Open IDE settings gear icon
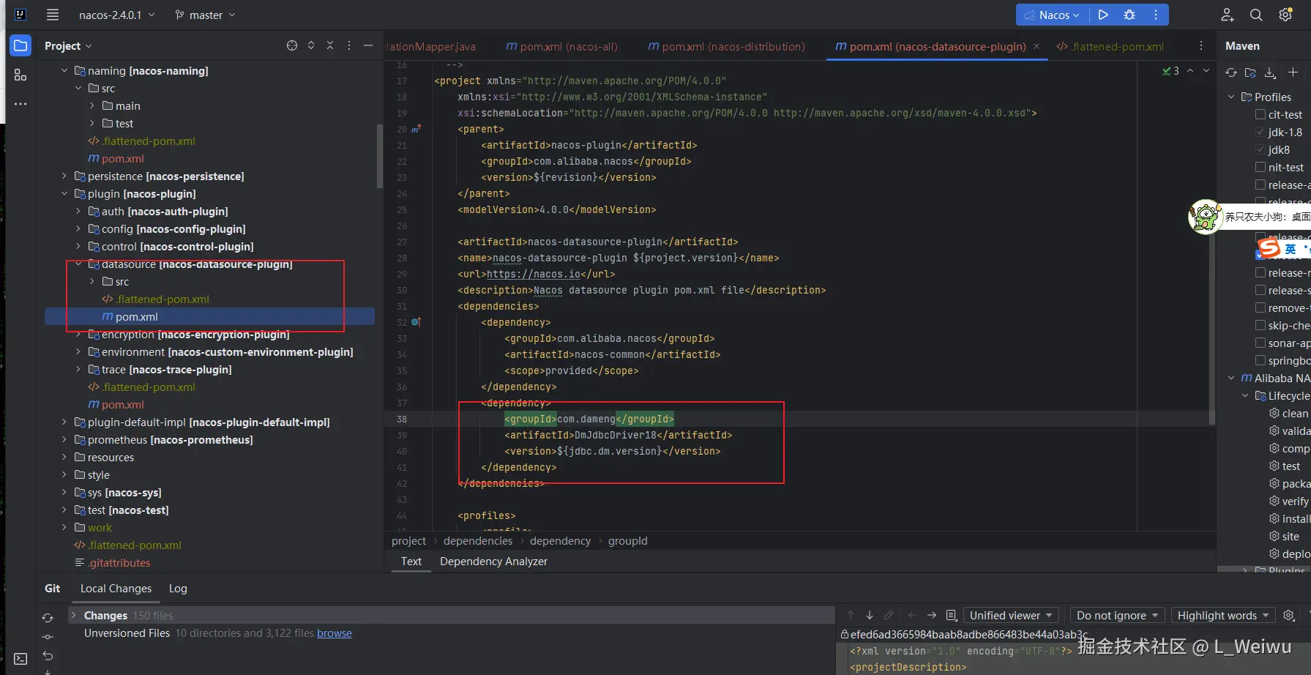1311x675 pixels. [1285, 15]
